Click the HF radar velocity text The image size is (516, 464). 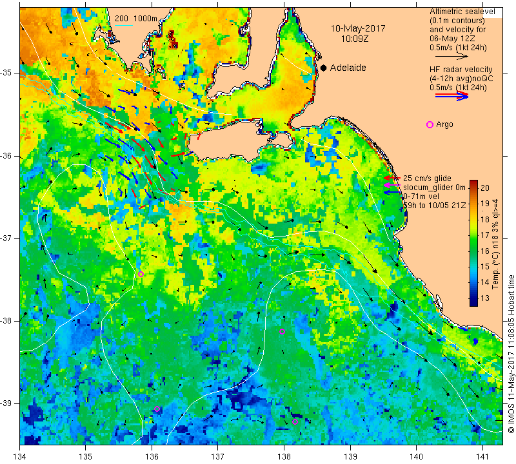[461, 70]
